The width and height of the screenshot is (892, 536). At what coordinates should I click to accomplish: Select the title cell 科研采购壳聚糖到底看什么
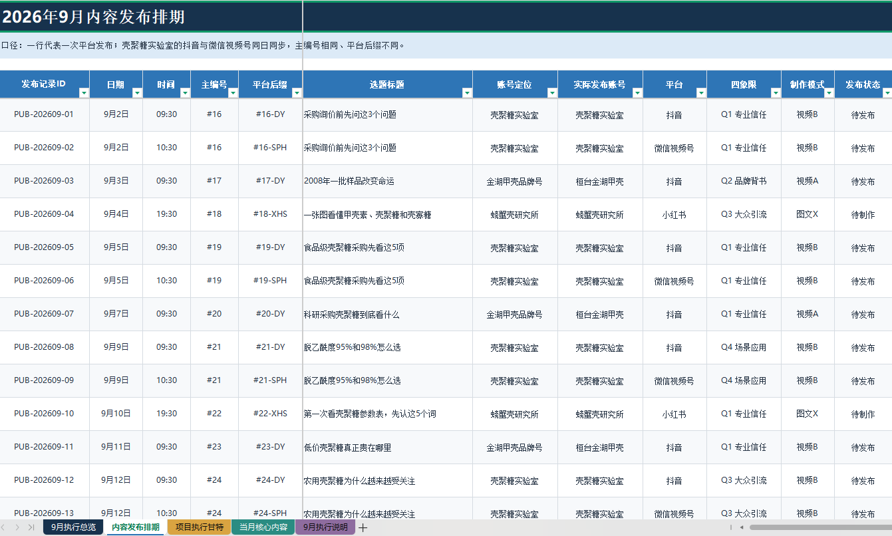(387, 314)
